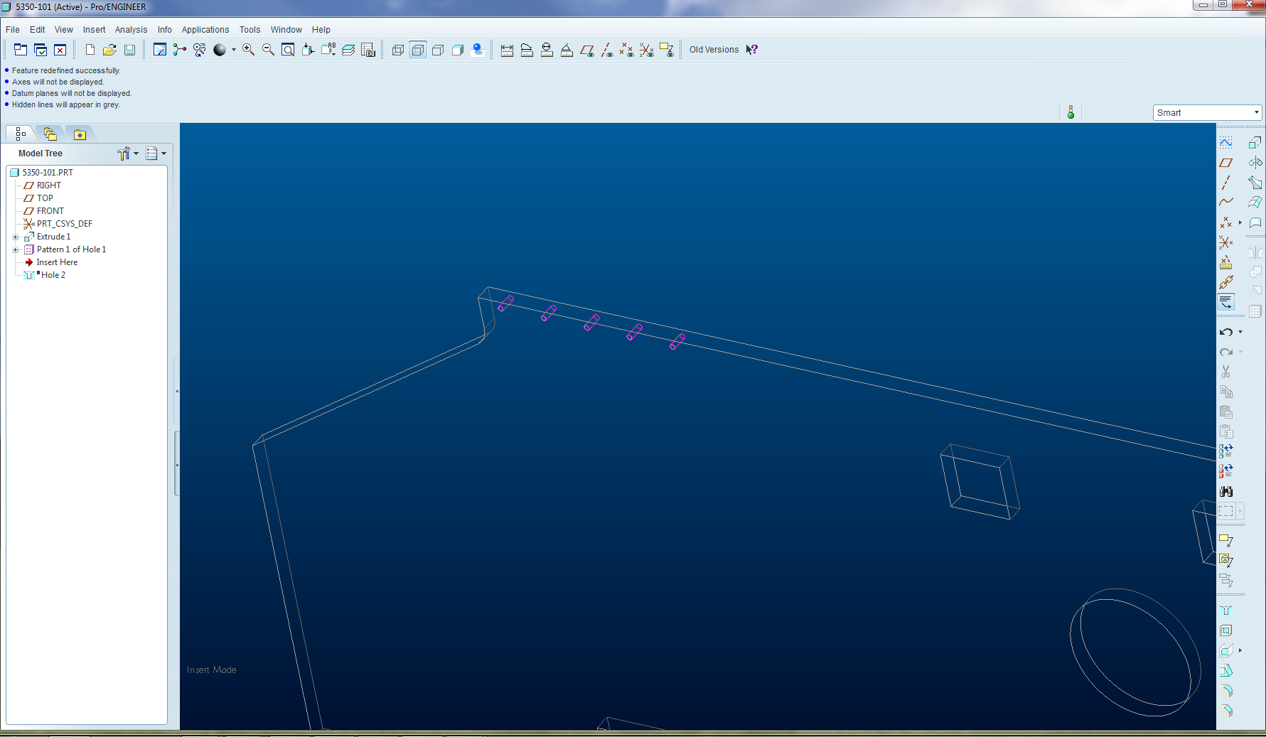This screenshot has height=737, width=1266.
Task: Toggle datum points display
Action: click(626, 50)
